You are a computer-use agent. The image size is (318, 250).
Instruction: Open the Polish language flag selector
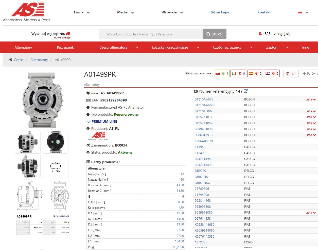[303, 12]
